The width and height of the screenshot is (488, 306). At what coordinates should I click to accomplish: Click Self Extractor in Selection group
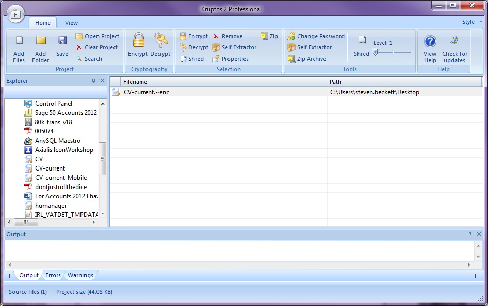point(234,47)
